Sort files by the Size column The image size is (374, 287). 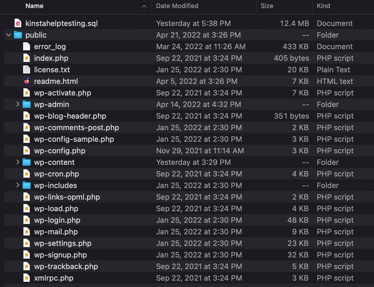(267, 6)
